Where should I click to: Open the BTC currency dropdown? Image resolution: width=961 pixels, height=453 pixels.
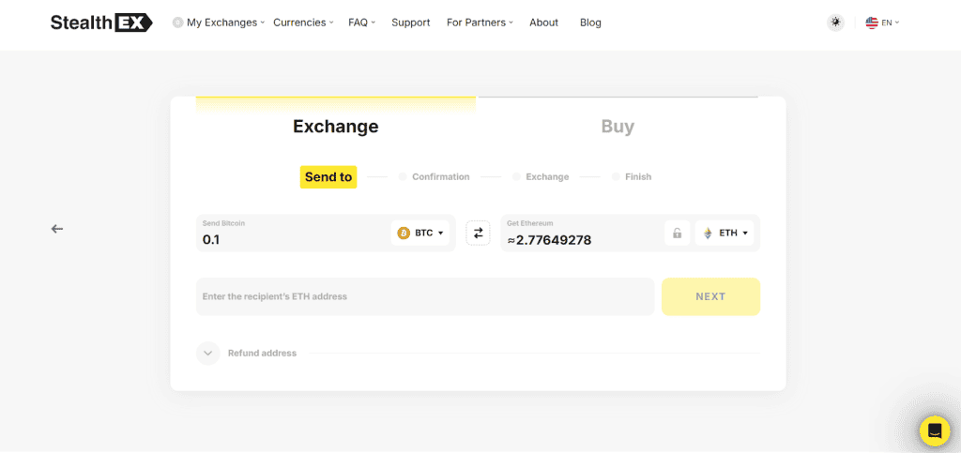(x=419, y=233)
